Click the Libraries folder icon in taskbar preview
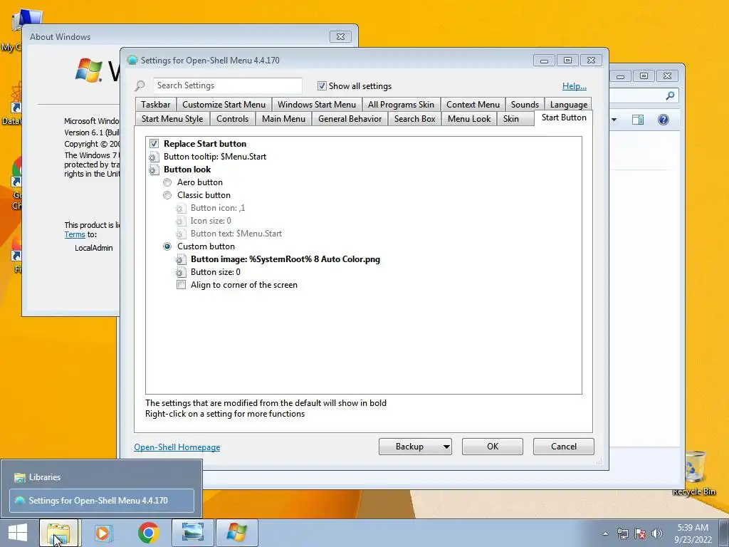Screen dimensions: 729x547 click(19, 477)
